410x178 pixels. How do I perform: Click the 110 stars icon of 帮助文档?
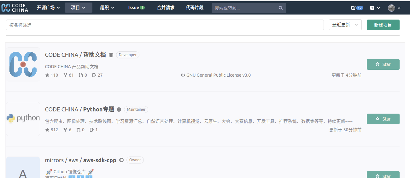(47, 75)
